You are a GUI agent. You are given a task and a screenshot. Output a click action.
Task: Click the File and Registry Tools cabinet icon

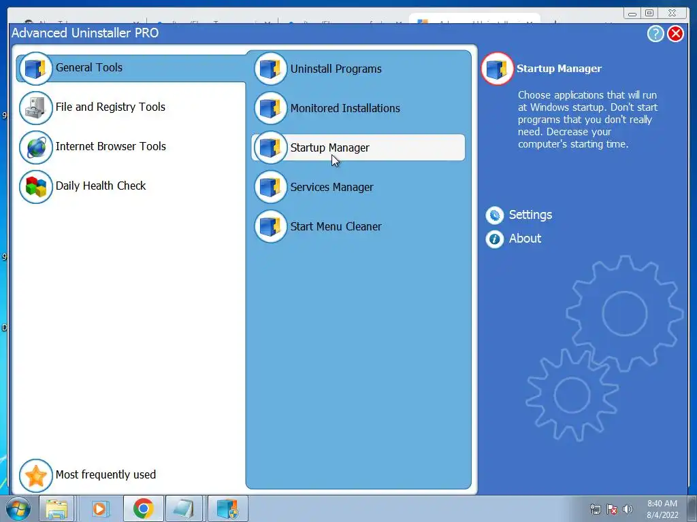coord(35,108)
